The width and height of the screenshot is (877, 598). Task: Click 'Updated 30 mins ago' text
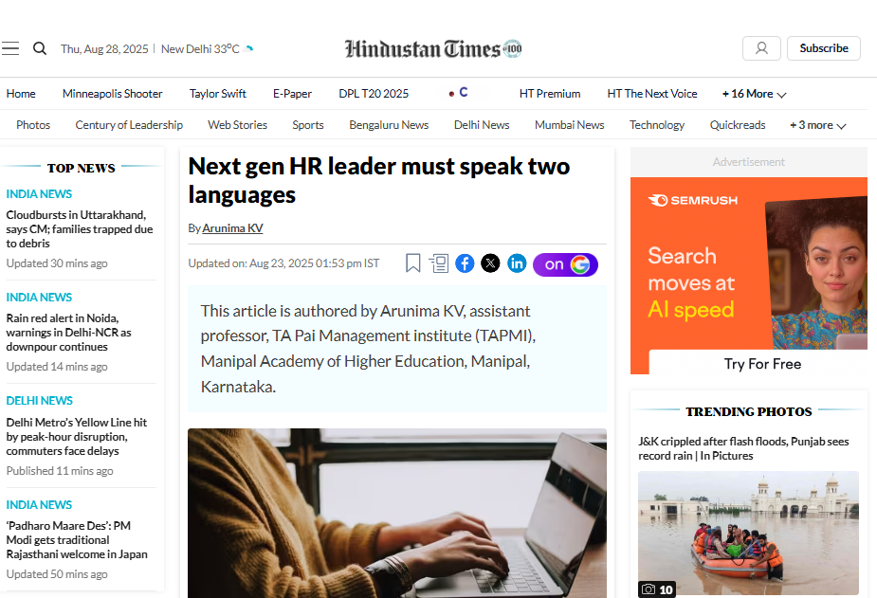click(57, 263)
